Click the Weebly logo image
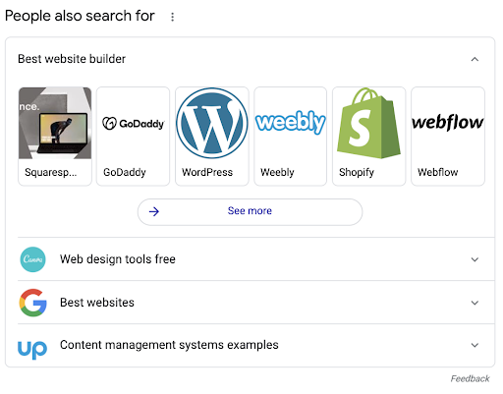The height and width of the screenshot is (394, 503). point(291,123)
